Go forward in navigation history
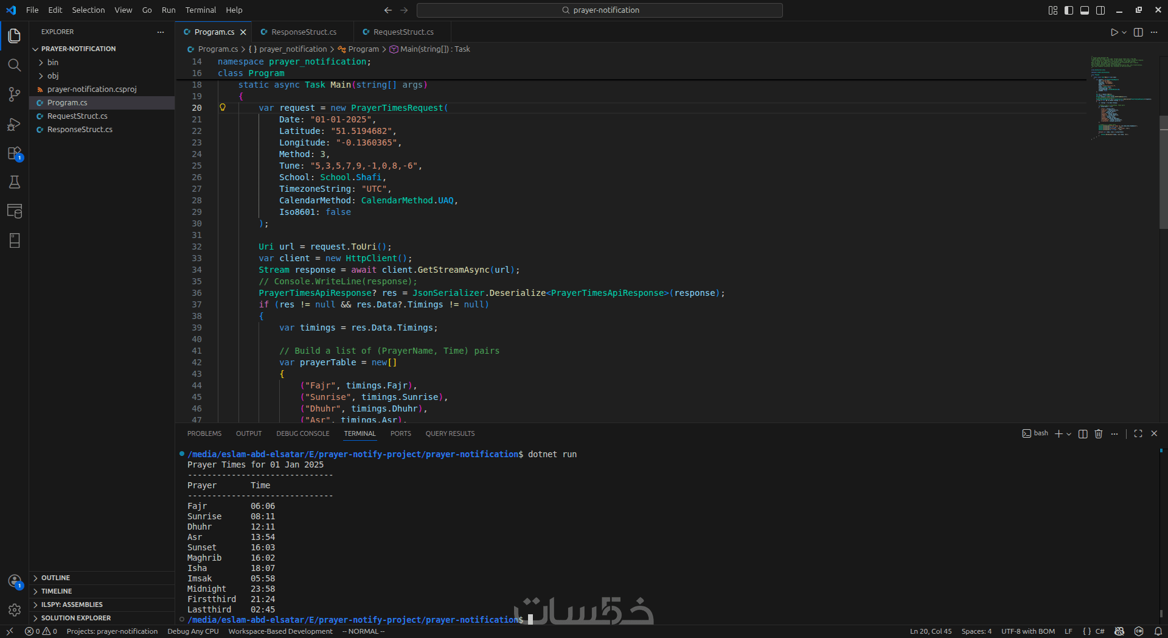The height and width of the screenshot is (638, 1168). point(404,10)
